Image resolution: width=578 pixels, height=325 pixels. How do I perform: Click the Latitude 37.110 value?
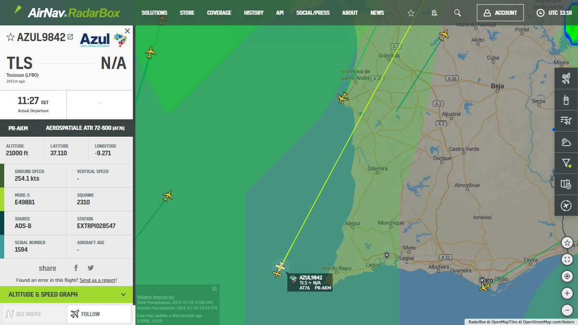coord(59,153)
